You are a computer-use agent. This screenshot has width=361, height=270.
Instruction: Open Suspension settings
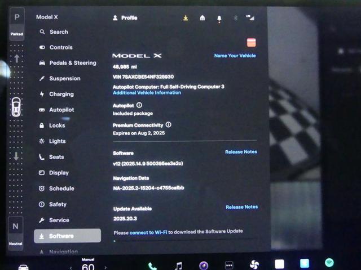[60, 79]
